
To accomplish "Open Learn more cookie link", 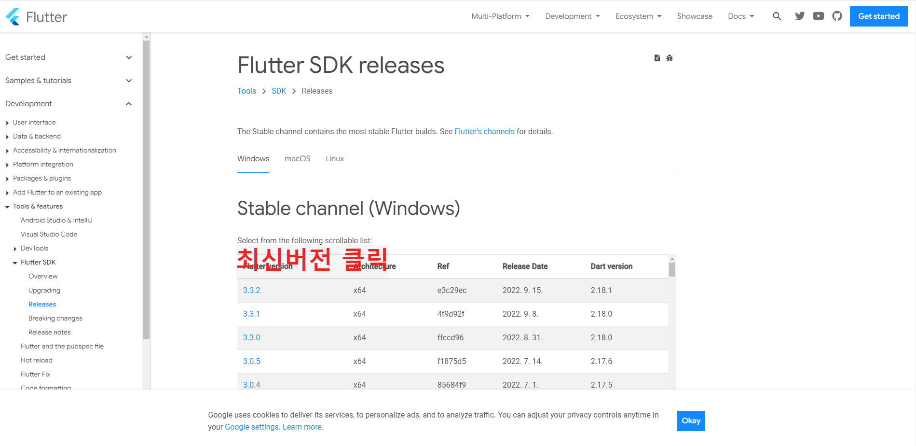I will 302,427.
